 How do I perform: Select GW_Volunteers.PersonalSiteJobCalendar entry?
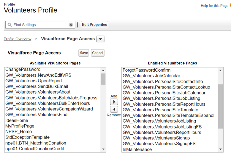pos(170,93)
